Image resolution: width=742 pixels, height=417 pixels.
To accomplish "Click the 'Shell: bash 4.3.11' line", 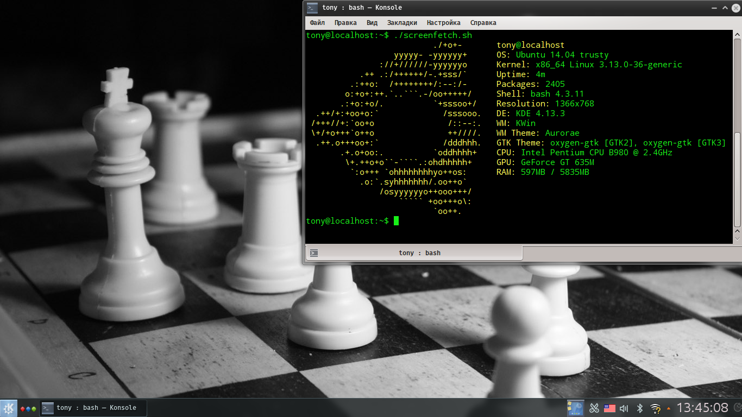I will point(540,94).
